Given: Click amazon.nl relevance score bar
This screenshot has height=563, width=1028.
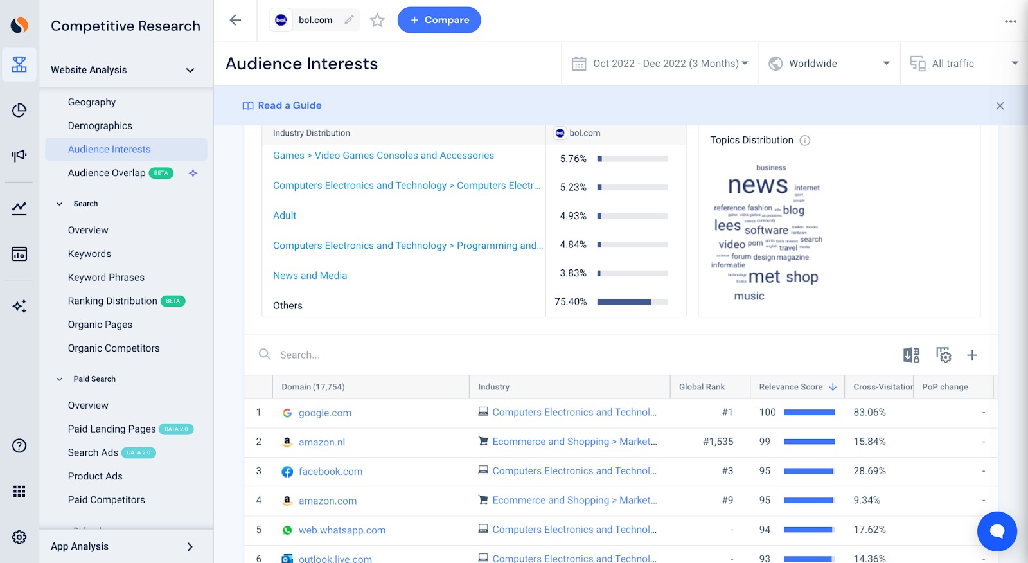Looking at the screenshot, I should pyautogui.click(x=809, y=442).
